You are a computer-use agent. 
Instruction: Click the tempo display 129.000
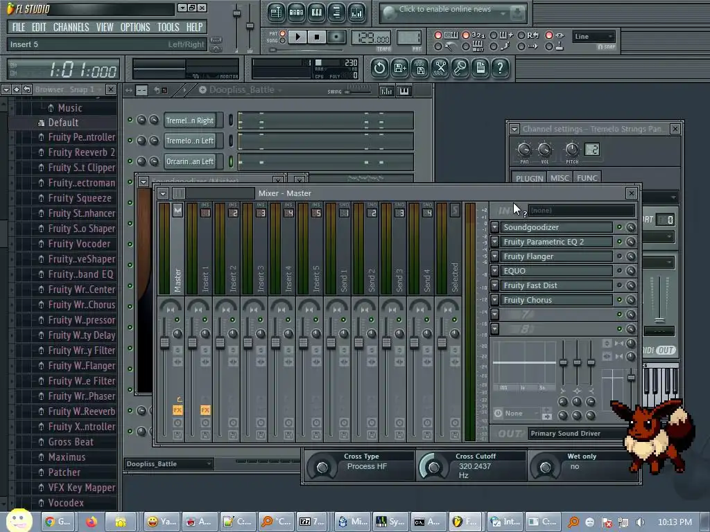pyautogui.click(x=372, y=37)
